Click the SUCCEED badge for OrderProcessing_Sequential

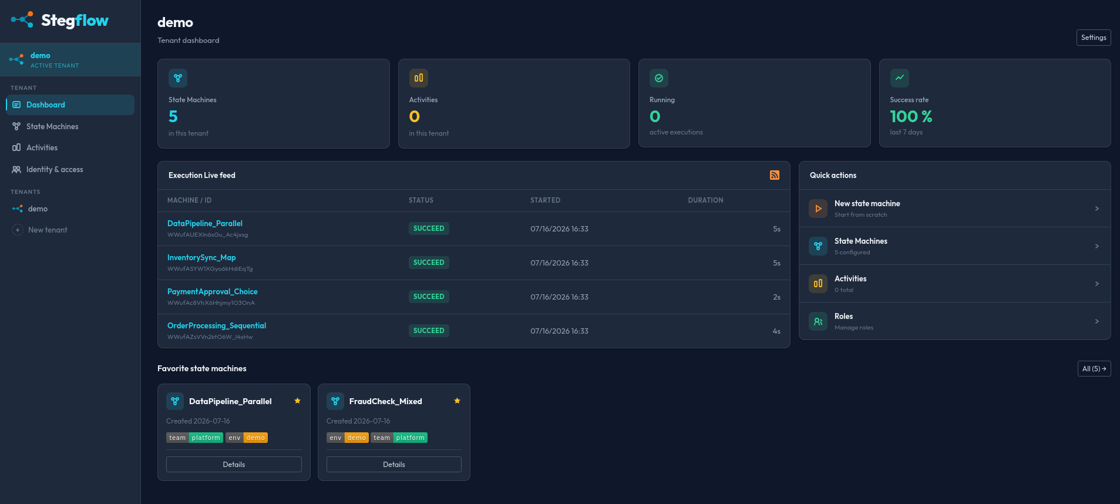click(x=429, y=331)
